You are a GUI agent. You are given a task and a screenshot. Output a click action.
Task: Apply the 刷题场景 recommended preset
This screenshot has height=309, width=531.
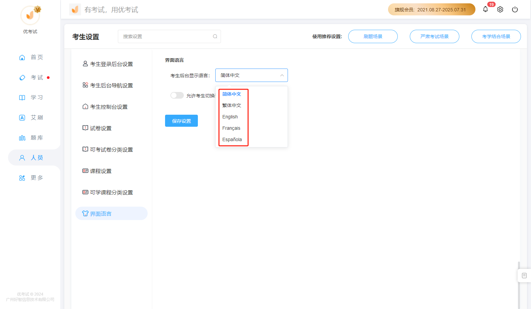point(373,36)
